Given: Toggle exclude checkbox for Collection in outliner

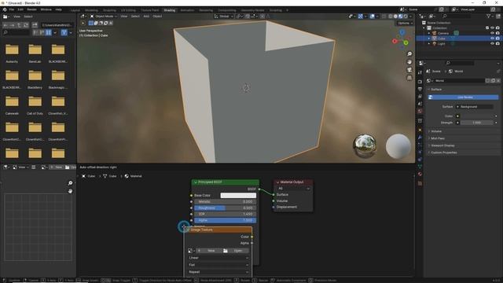Looking at the screenshot, I should (487, 28).
